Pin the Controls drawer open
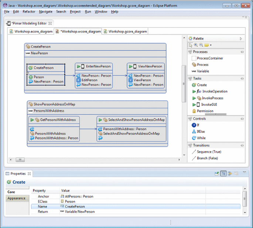The image size is (253, 228). 242,119
